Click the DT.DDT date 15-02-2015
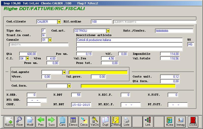Image resolution: width=203 pixels, height=129 pixels. coord(81,105)
